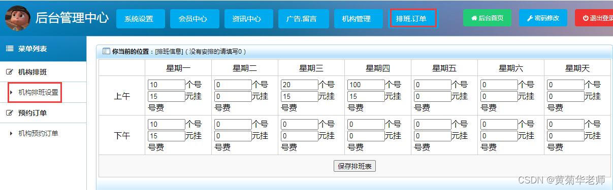Focus 星期六 上午 quota field
The width and height of the screenshot is (613, 190).
[499, 85]
